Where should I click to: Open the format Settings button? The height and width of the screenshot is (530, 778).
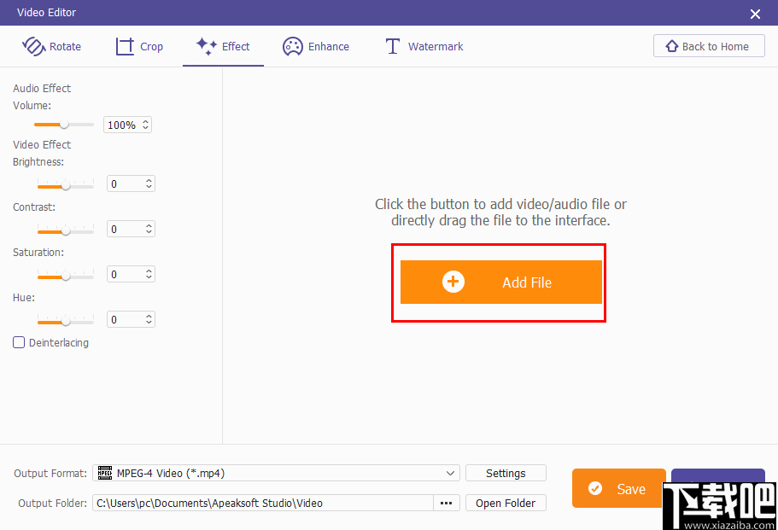pos(506,473)
